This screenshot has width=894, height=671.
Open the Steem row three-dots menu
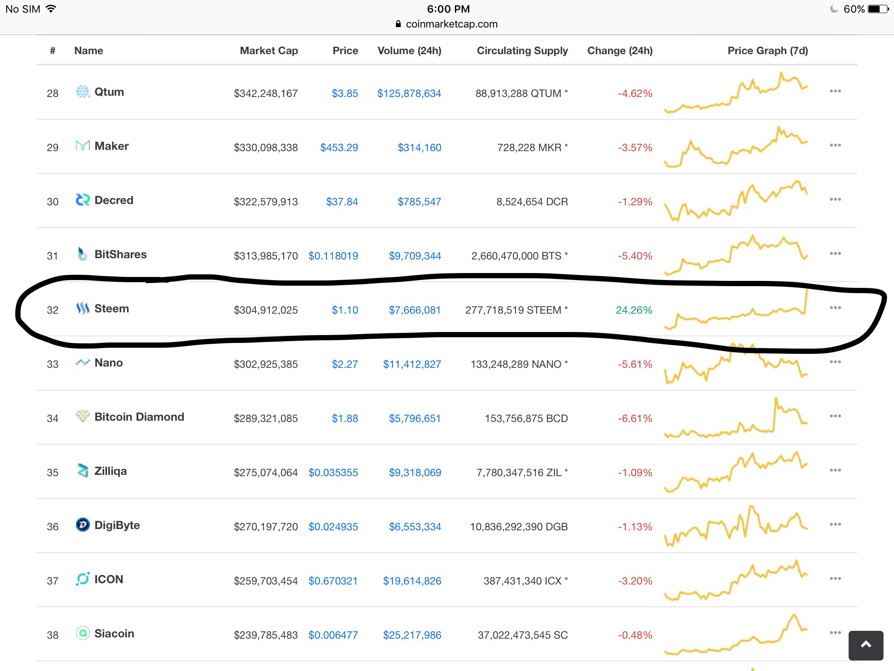(835, 308)
